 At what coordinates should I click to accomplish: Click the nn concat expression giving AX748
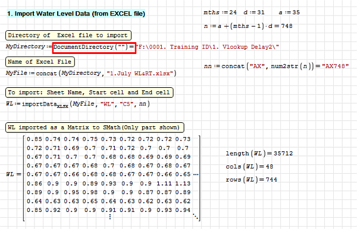click(276, 66)
